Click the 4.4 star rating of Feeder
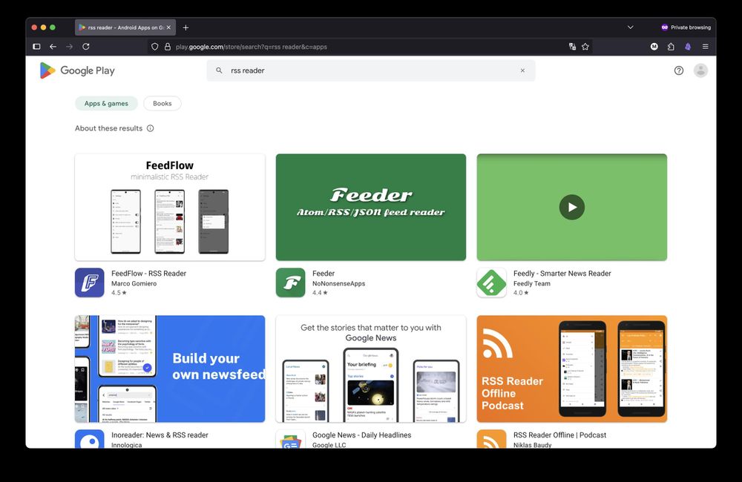Screen dimensions: 742x482 pos(320,293)
